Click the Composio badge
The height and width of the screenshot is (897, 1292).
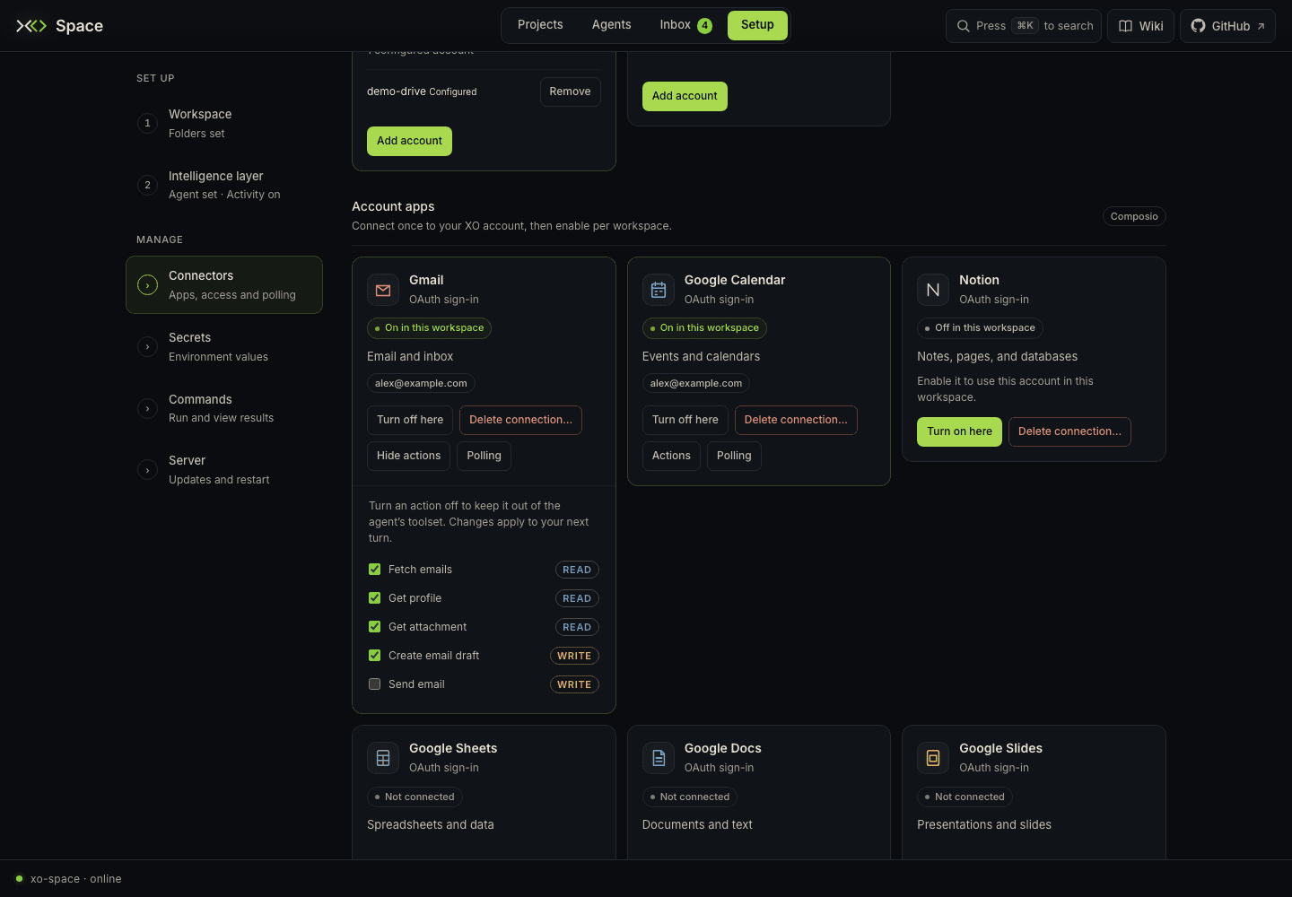[x=1134, y=216]
